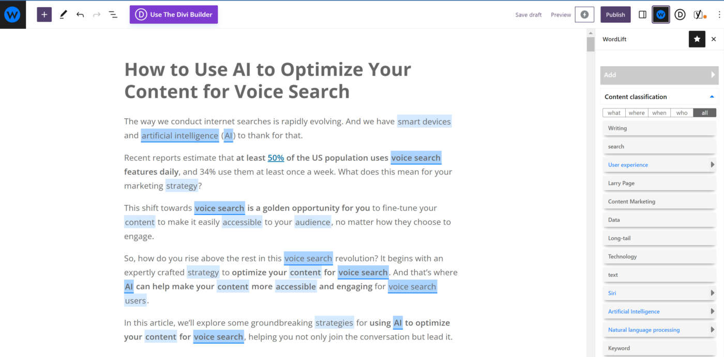Image resolution: width=724 pixels, height=357 pixels.
Task: Click the lightning bolt AMP preview icon
Action: (584, 14)
